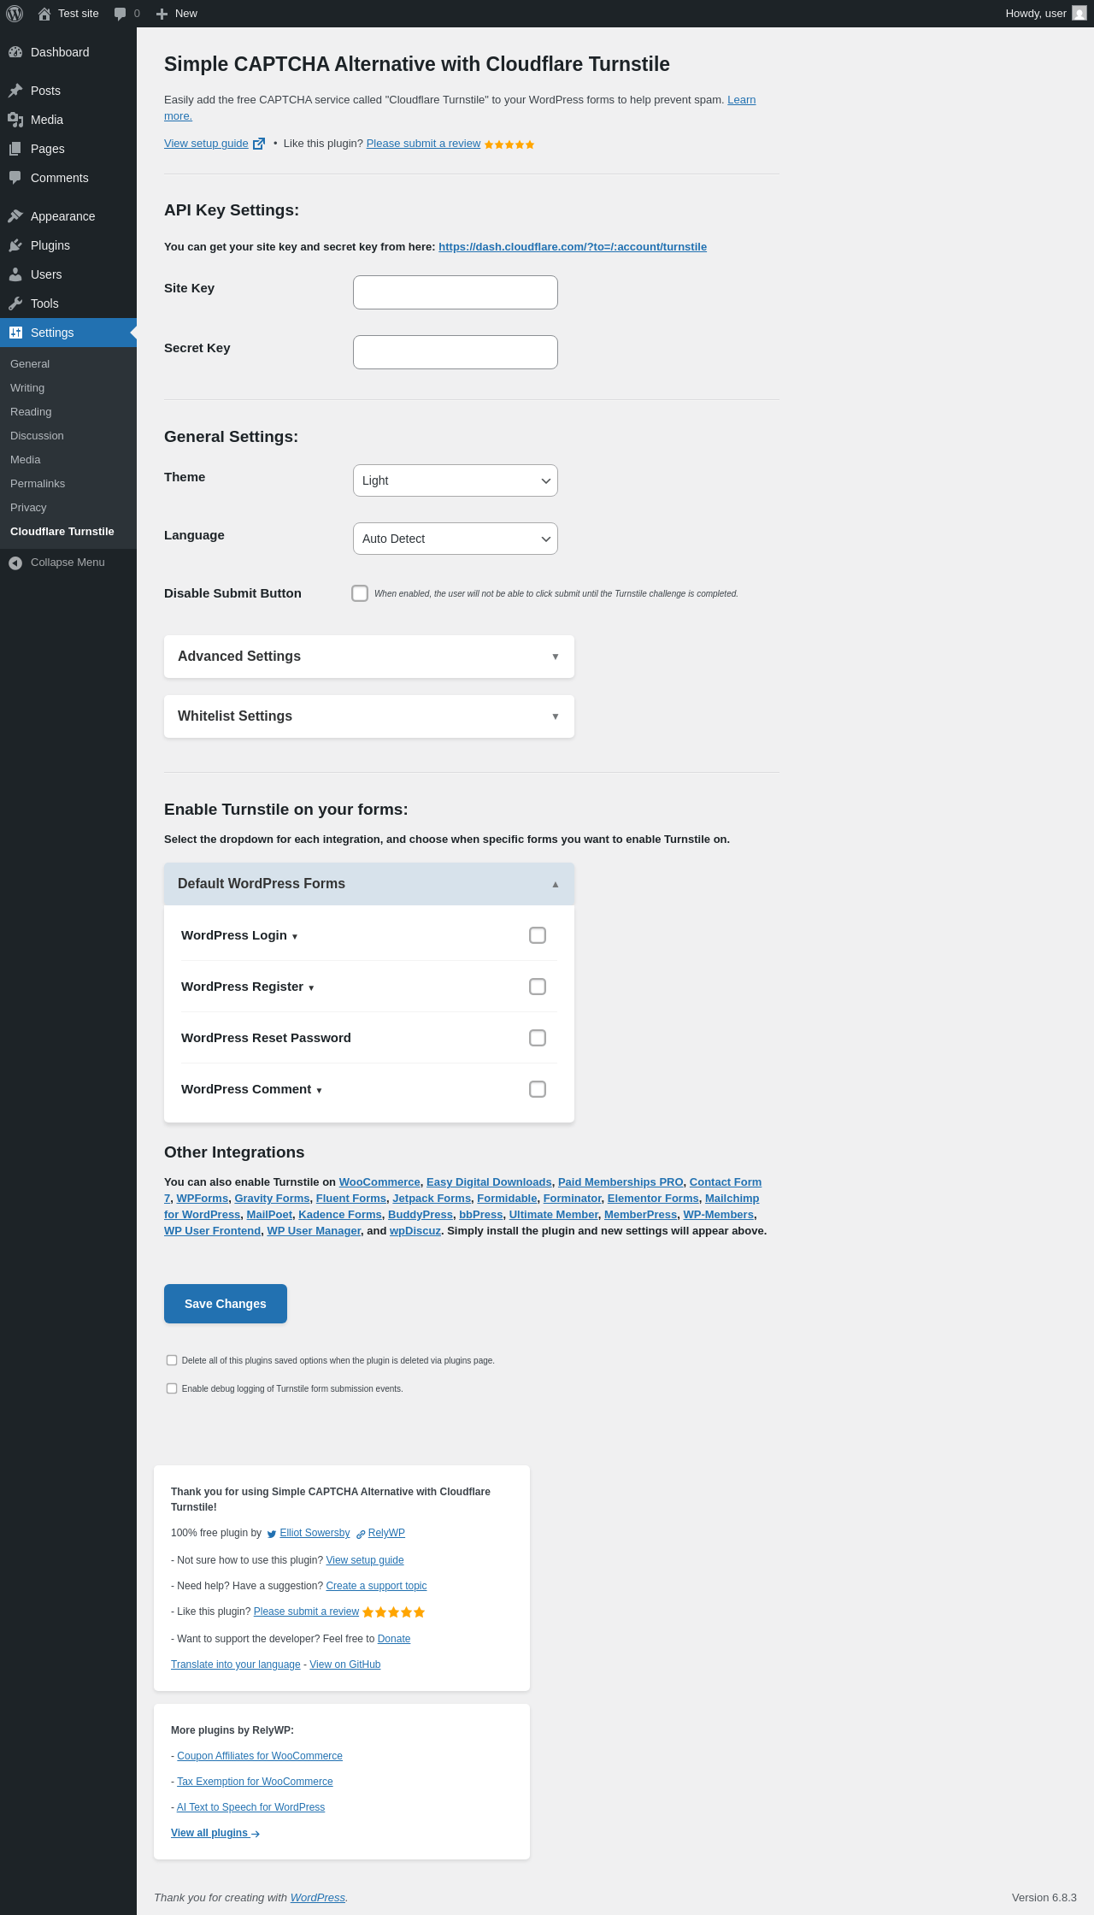The image size is (1094, 1915).
Task: Click the Appearance paintbrush icon
Action: click(x=15, y=216)
